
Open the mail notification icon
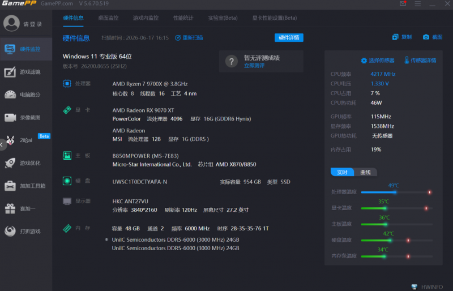point(403,3)
